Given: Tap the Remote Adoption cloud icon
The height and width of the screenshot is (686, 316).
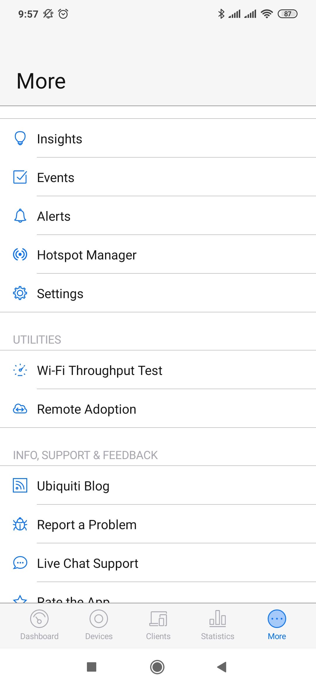Looking at the screenshot, I should coord(20,409).
